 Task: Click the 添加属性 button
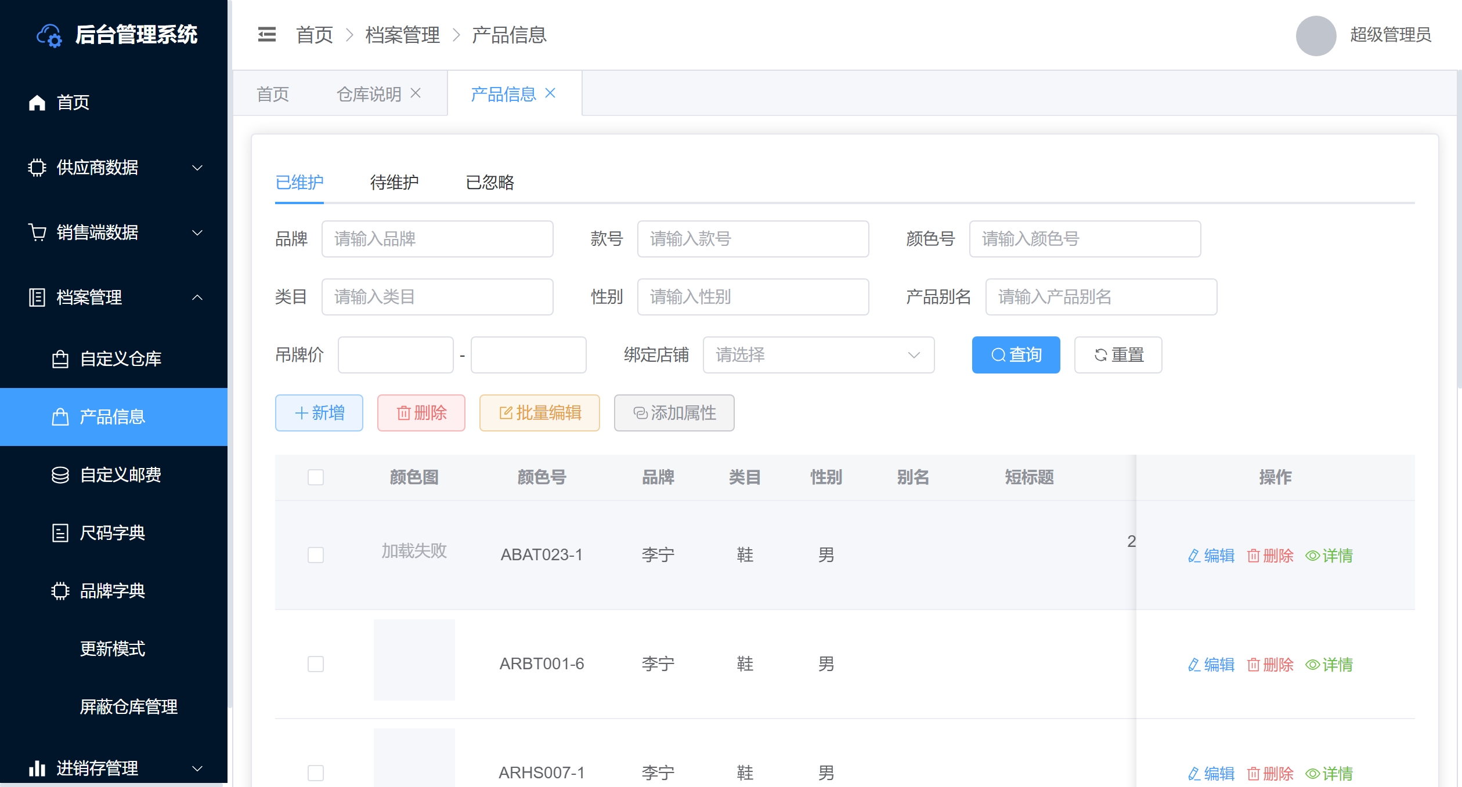tap(674, 413)
